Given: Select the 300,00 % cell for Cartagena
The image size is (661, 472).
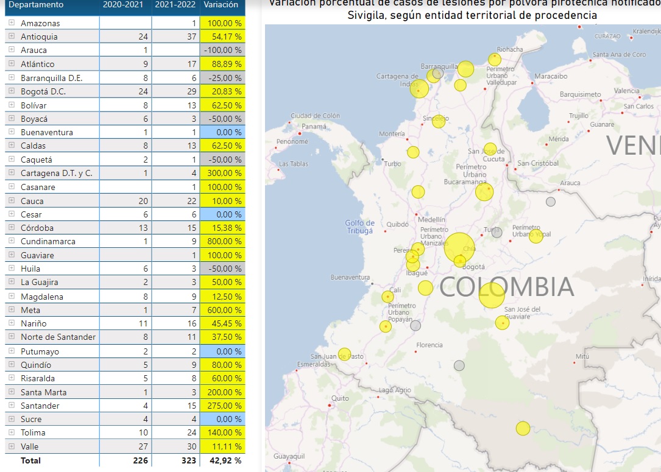Looking at the screenshot, I should 222,173.
